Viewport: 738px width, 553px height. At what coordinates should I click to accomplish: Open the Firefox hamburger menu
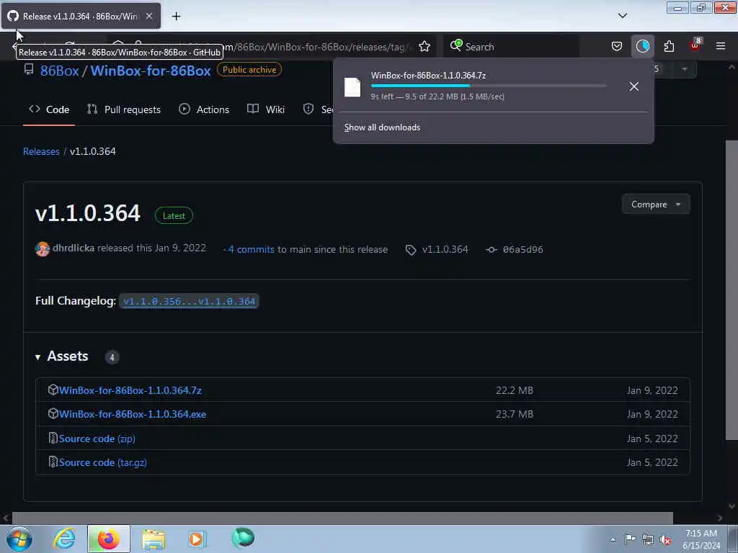[x=720, y=46]
